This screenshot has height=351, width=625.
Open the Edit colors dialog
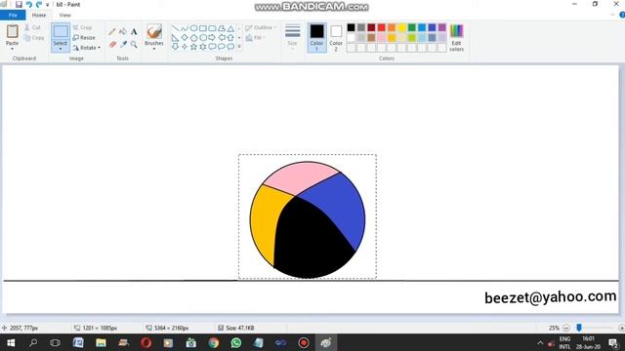coord(456,38)
